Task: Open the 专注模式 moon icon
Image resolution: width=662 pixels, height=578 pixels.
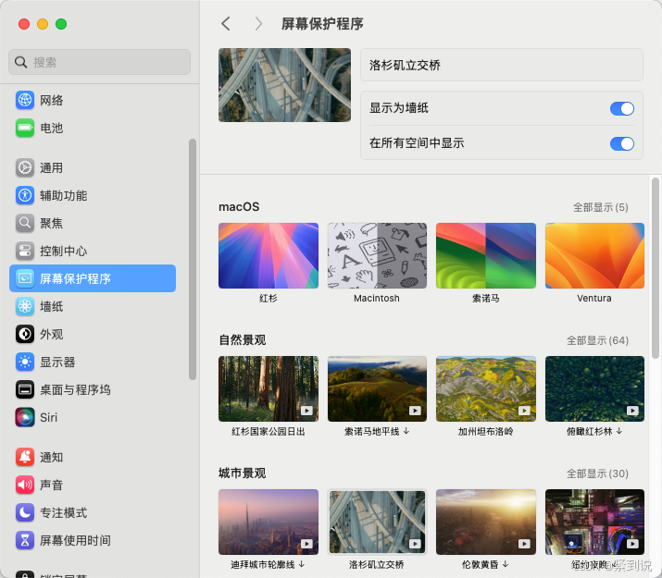Action: (x=25, y=512)
